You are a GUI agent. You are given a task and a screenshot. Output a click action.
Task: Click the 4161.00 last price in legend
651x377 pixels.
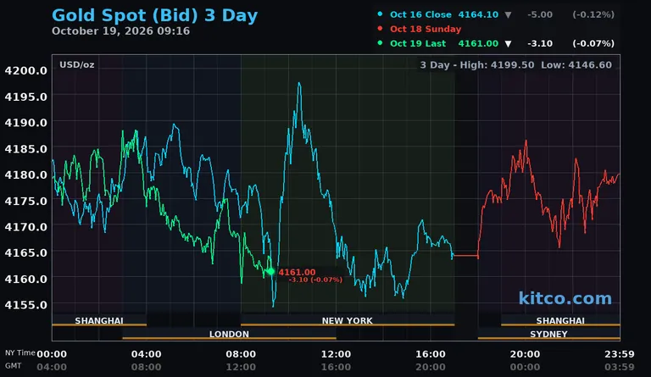click(478, 43)
